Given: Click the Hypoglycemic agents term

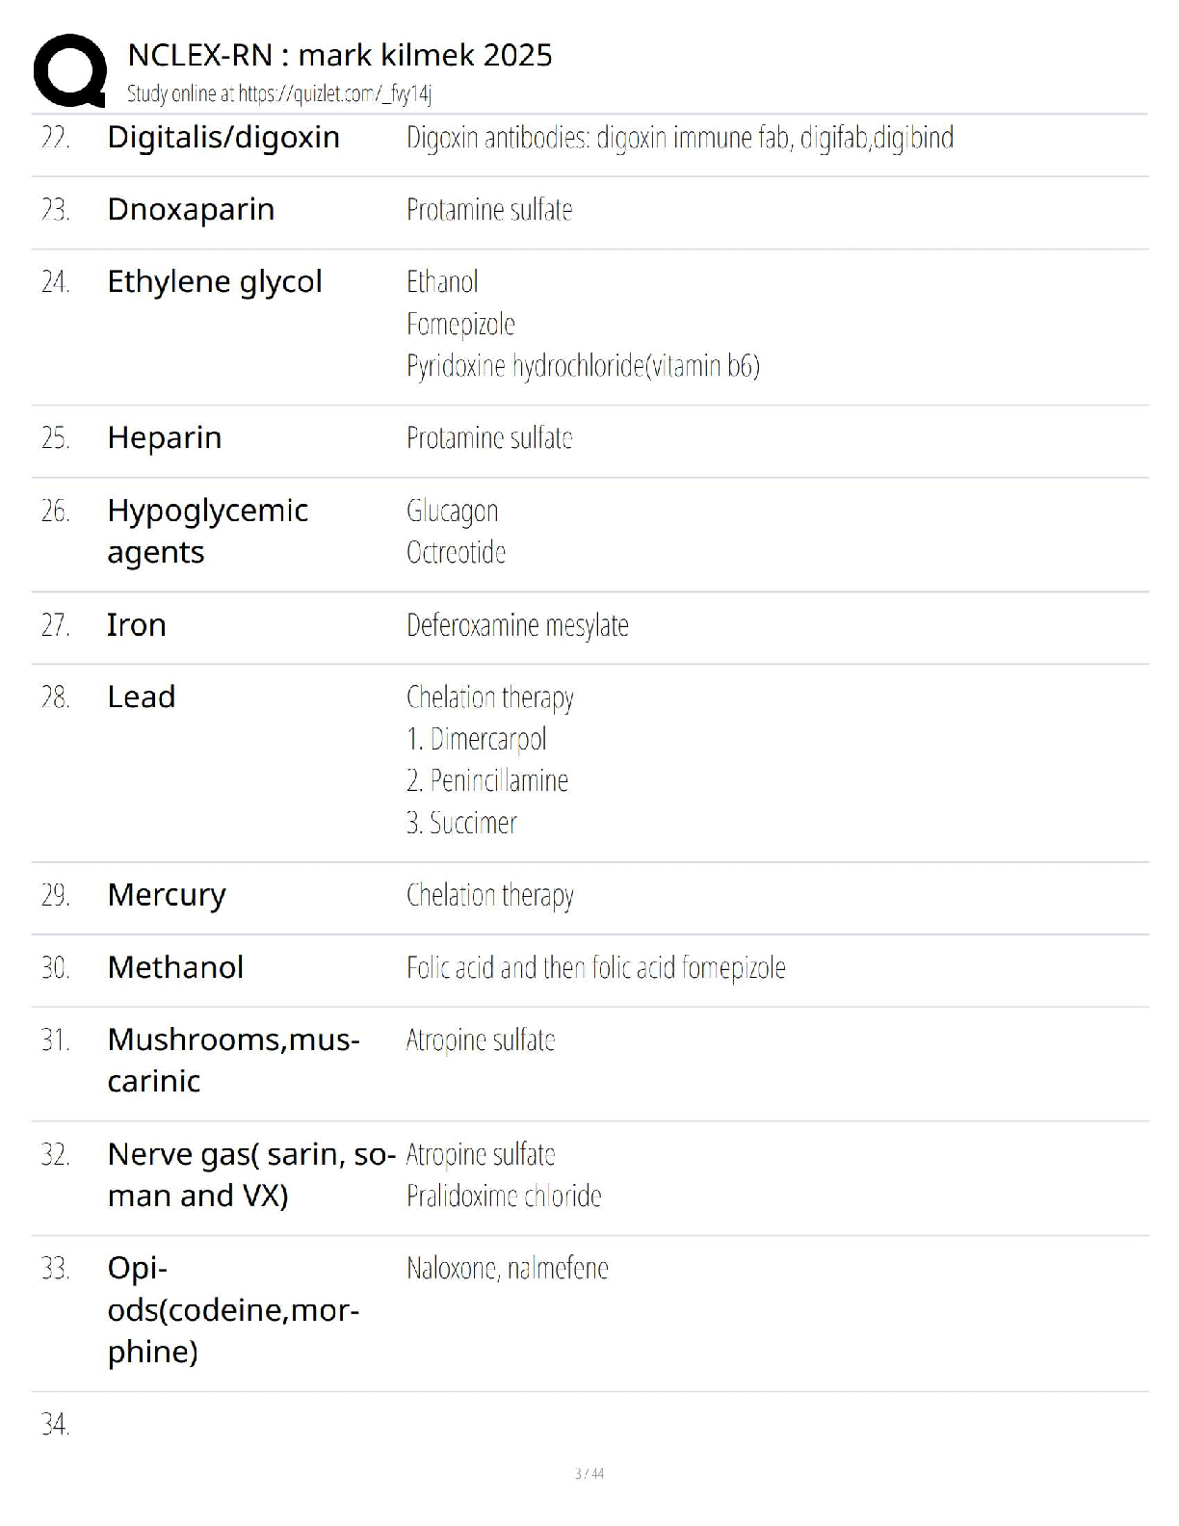Looking at the screenshot, I should click(207, 531).
